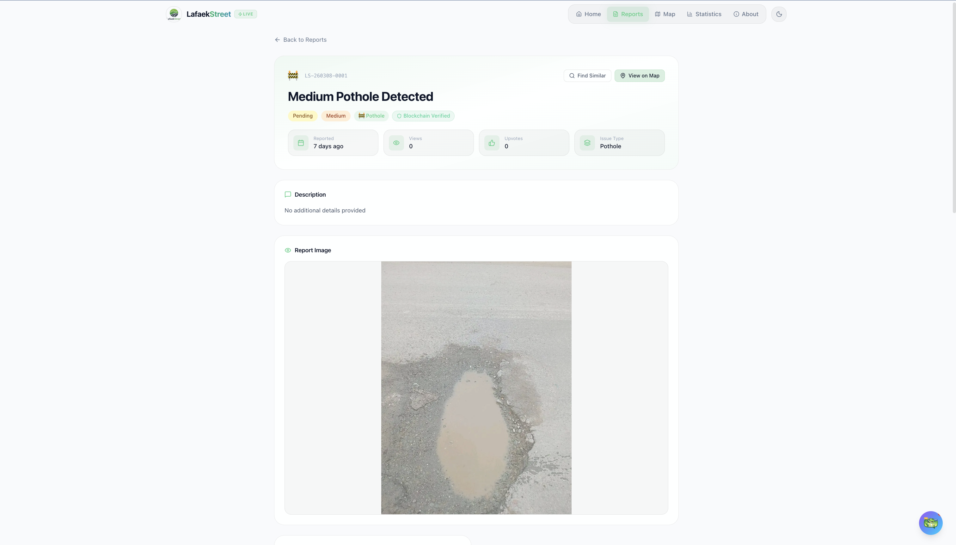Open the Map navigation tab
956x545 pixels.
pyautogui.click(x=665, y=14)
